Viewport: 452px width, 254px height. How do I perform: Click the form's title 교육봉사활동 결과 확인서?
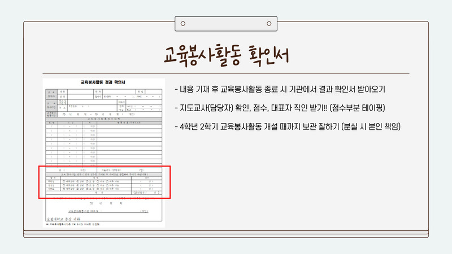(x=103, y=82)
